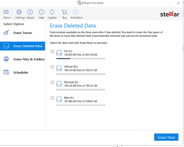Open the hamburger Menu icon
Image resolution: width=184 pixels, height=147 pixels.
tap(6, 12)
